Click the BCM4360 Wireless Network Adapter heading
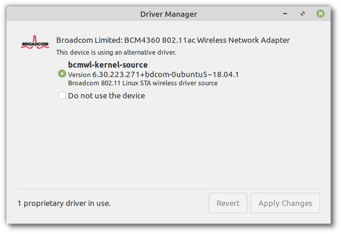The height and width of the screenshot is (234, 341). [x=173, y=40]
